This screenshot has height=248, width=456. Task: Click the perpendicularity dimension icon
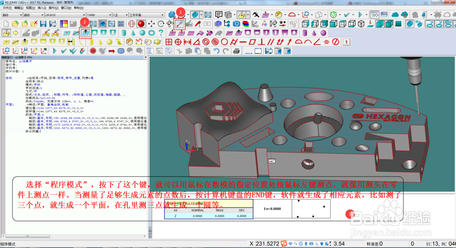[x=261, y=42]
